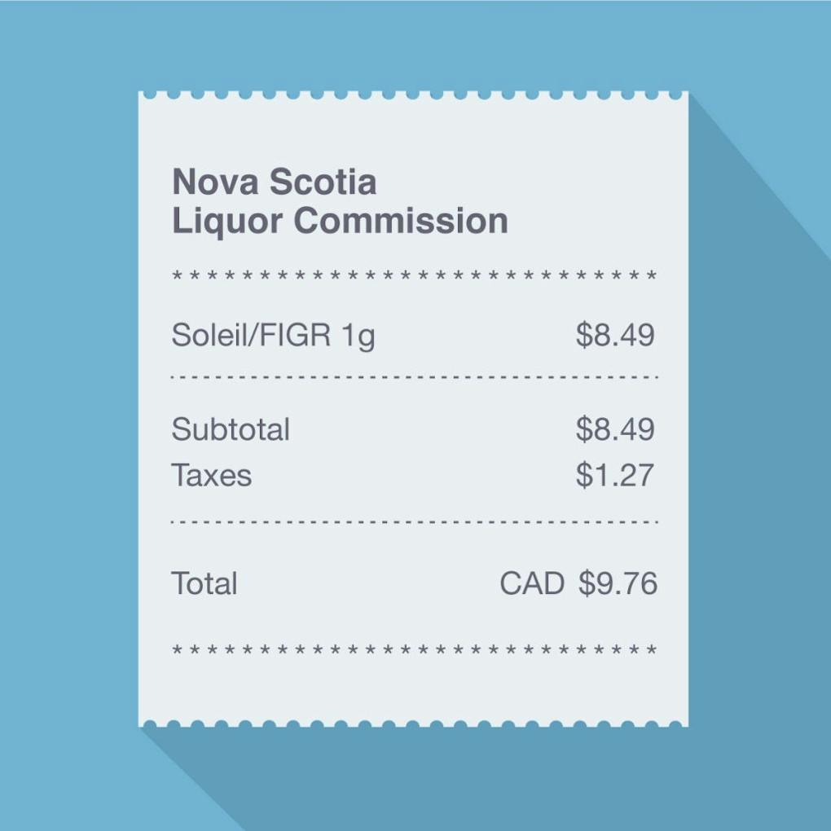Select the Taxes label
The width and height of the screenshot is (831, 831).
(212, 475)
